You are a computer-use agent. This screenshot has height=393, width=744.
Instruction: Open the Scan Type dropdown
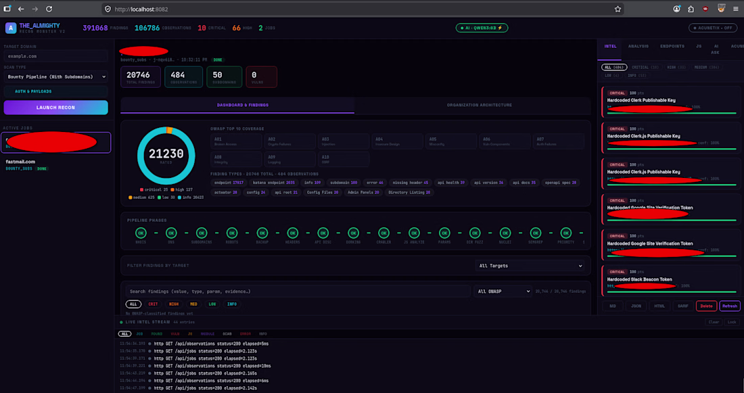pyautogui.click(x=56, y=76)
